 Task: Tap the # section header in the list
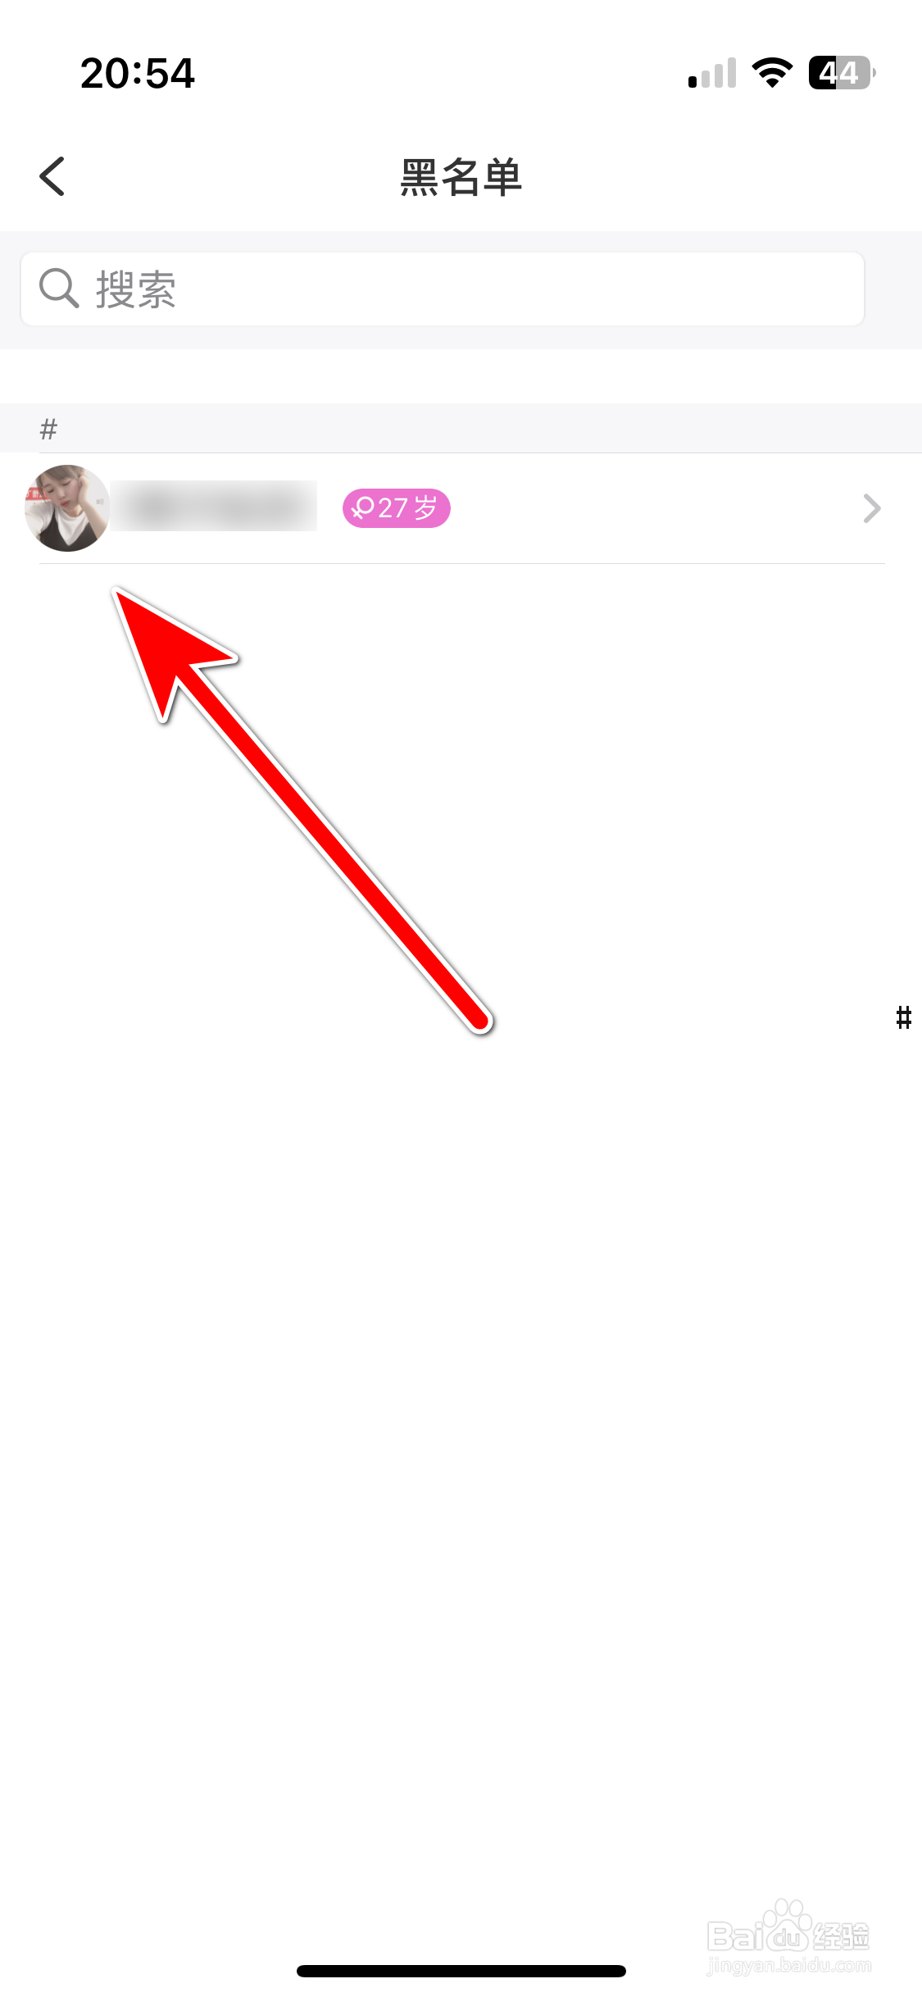(49, 429)
